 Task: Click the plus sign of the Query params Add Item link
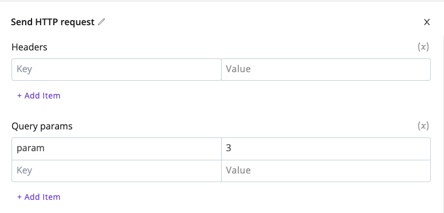tap(19, 197)
